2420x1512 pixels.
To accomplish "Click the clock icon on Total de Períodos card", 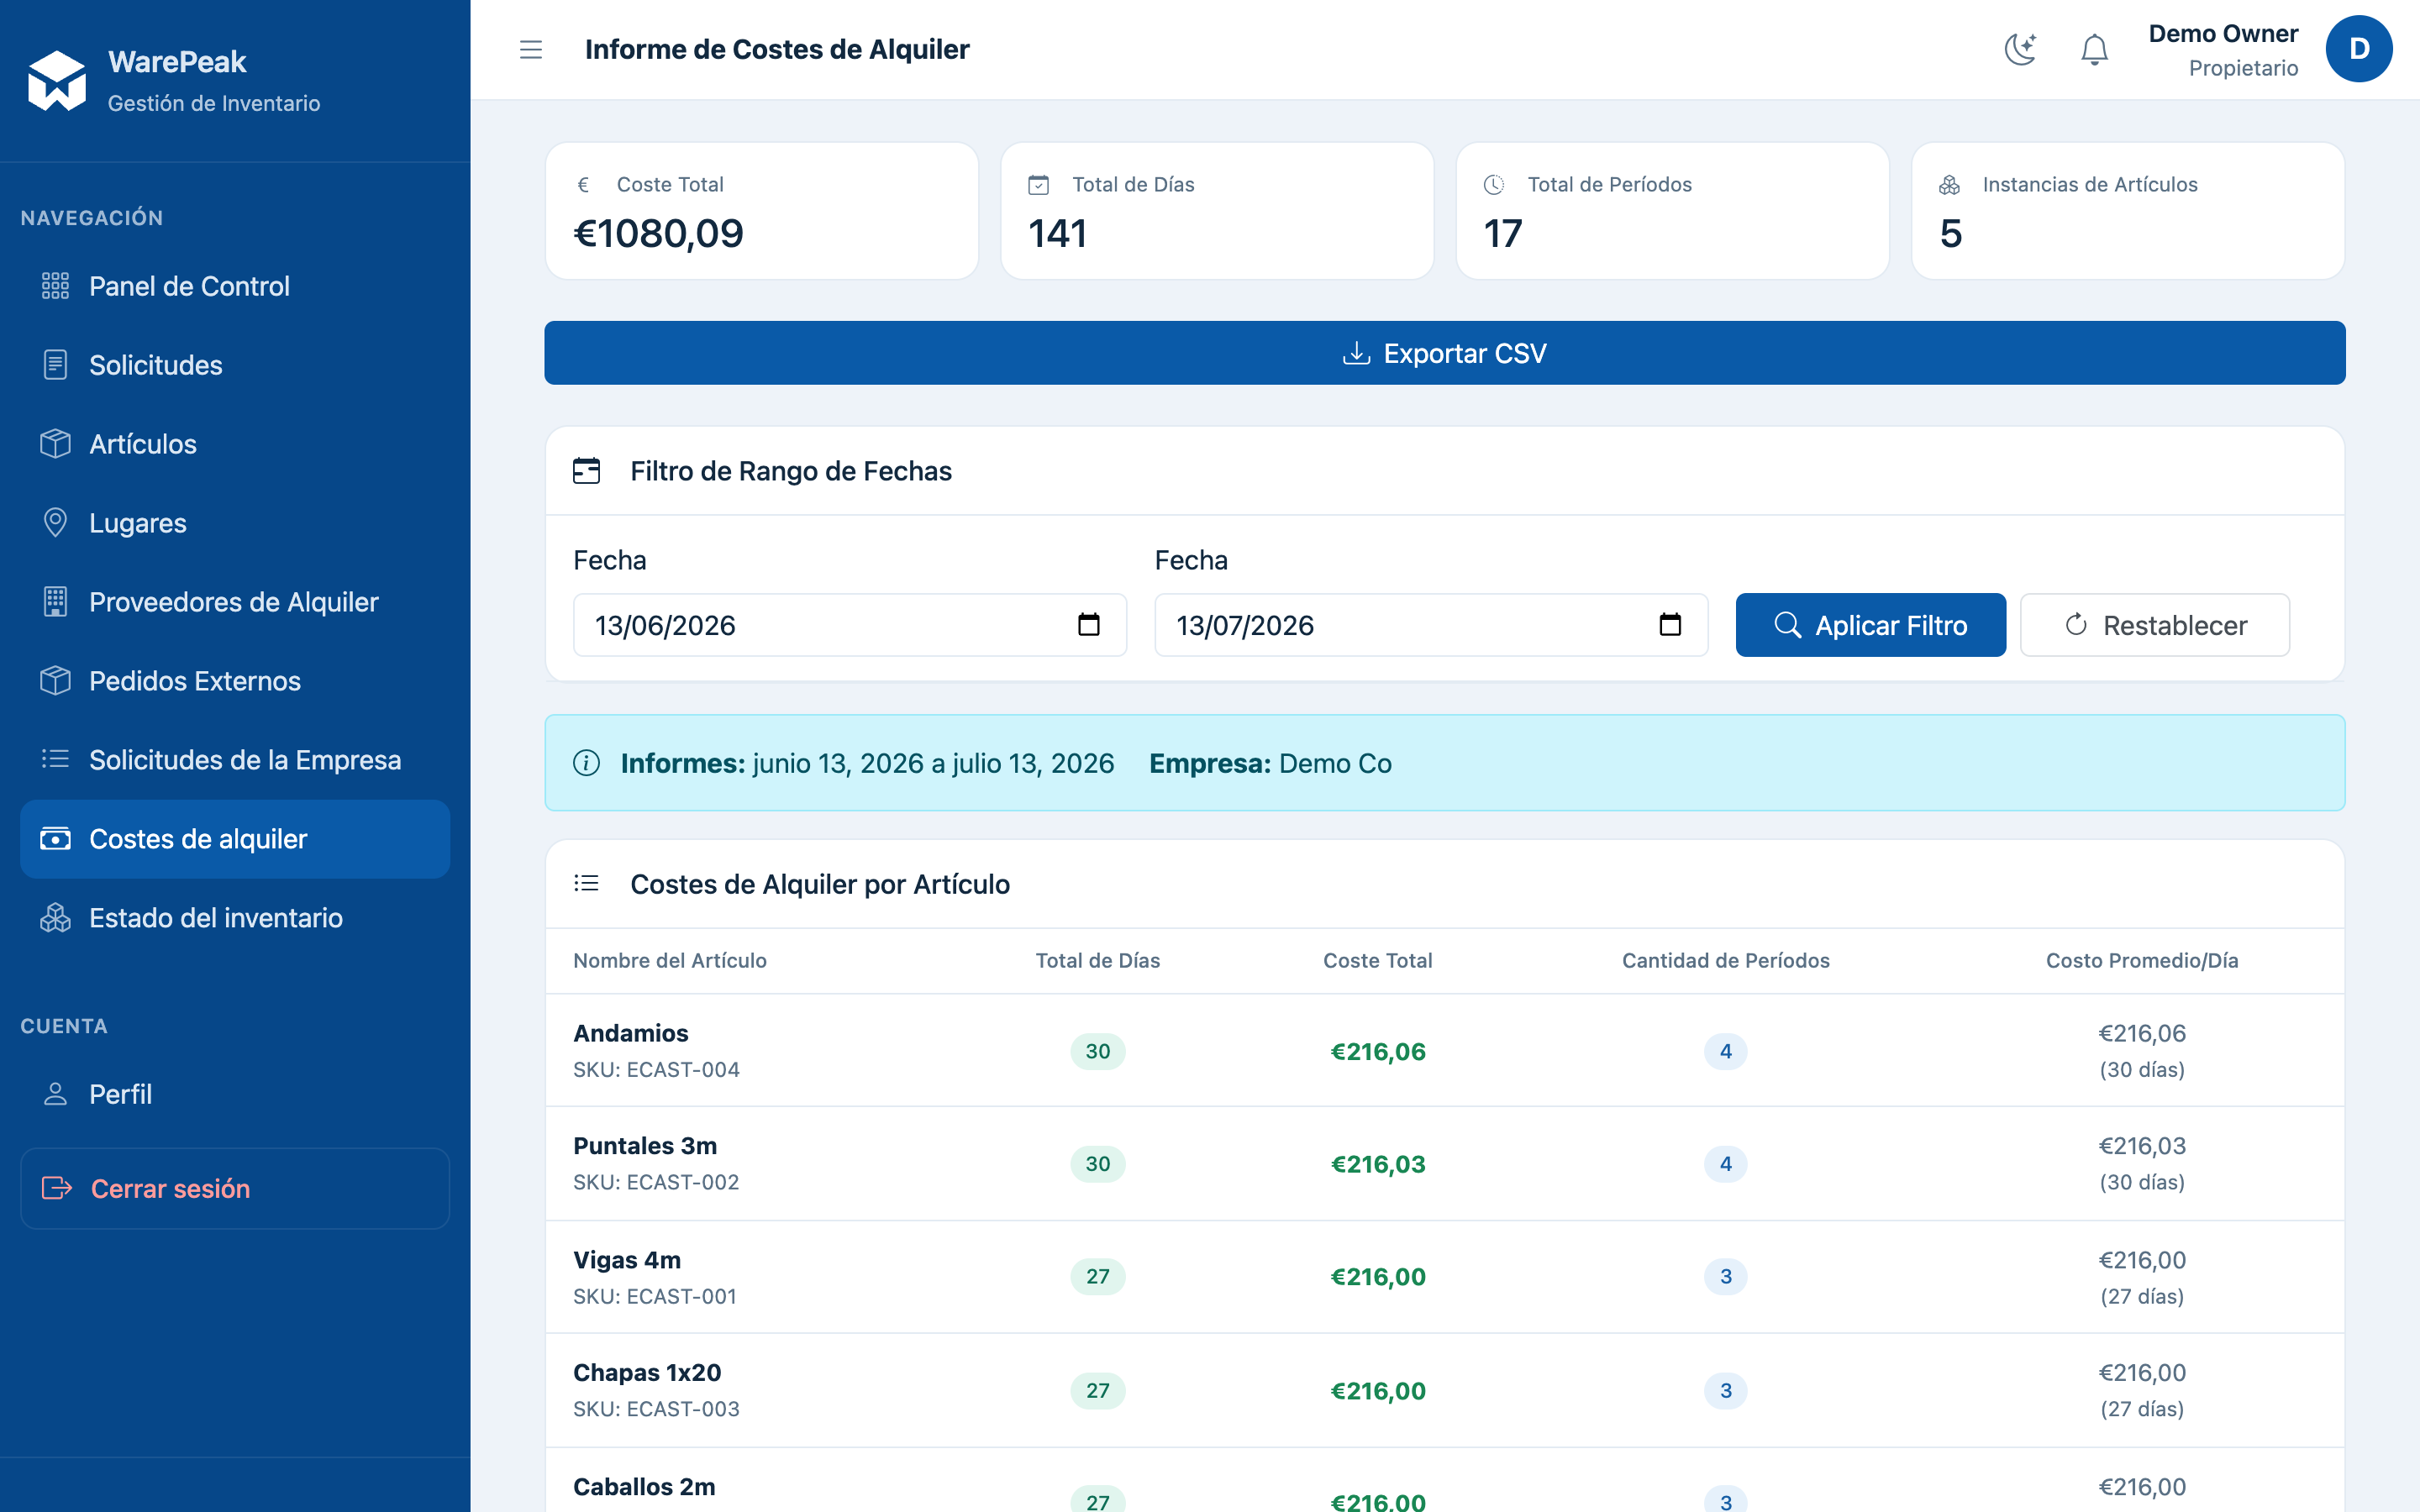I will [x=1494, y=185].
